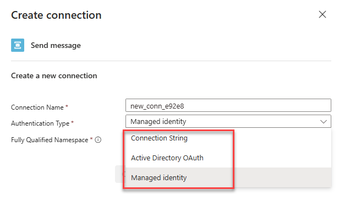Click the Authentication Type label
The width and height of the screenshot is (339, 200).
(x=40, y=123)
